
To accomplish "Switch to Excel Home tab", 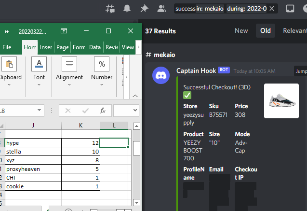I will 29,47.
